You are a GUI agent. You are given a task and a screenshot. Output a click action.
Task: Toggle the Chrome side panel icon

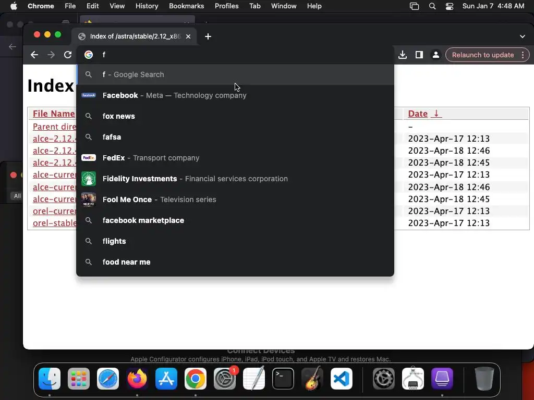pos(419,55)
